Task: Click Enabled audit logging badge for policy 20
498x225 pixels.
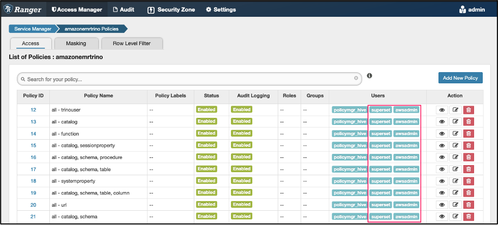Action: point(242,204)
